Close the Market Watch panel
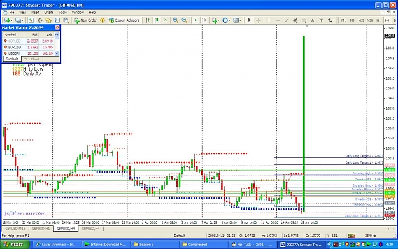398x249 pixels. click(57, 27)
